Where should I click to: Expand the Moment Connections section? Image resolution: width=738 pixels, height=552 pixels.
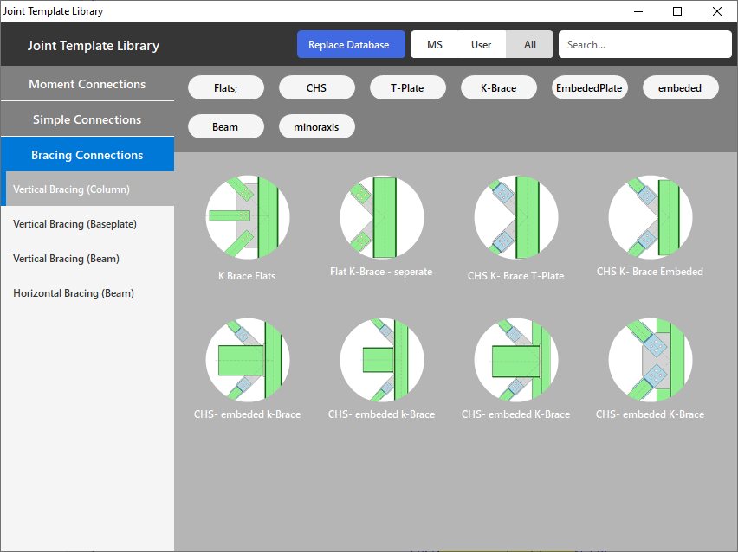87,84
